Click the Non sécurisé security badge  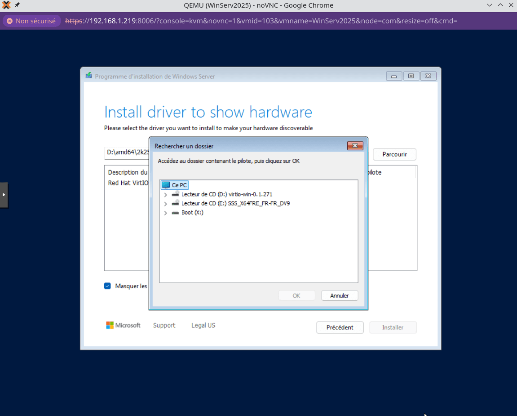[x=31, y=21]
